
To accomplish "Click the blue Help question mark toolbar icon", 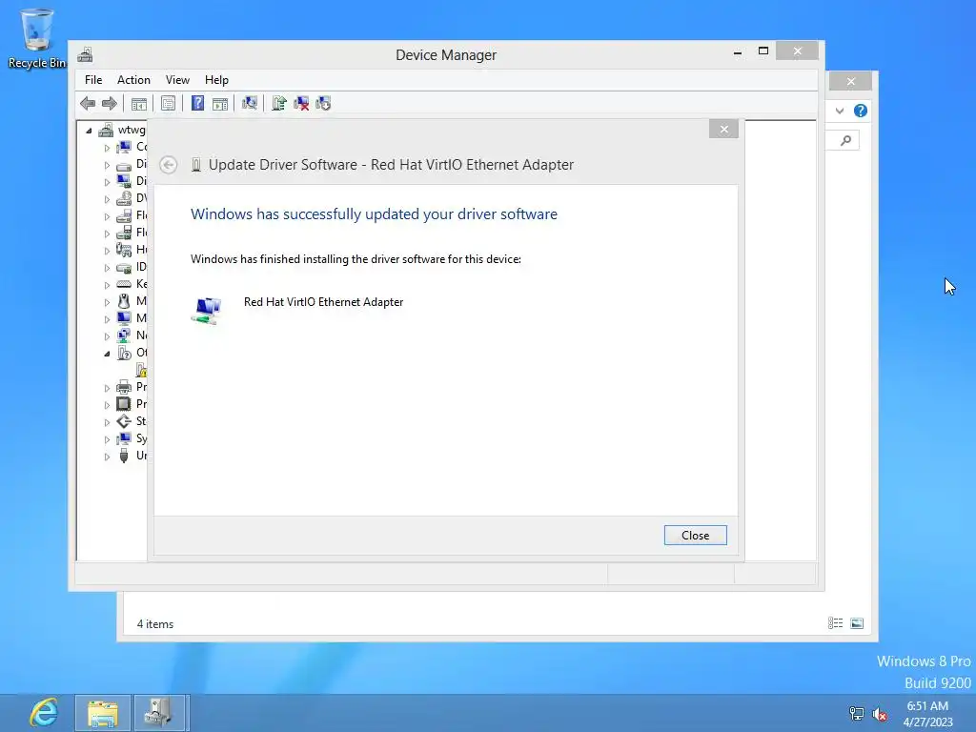I will click(197, 103).
